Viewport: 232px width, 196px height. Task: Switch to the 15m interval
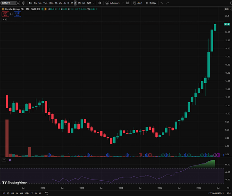45,3
